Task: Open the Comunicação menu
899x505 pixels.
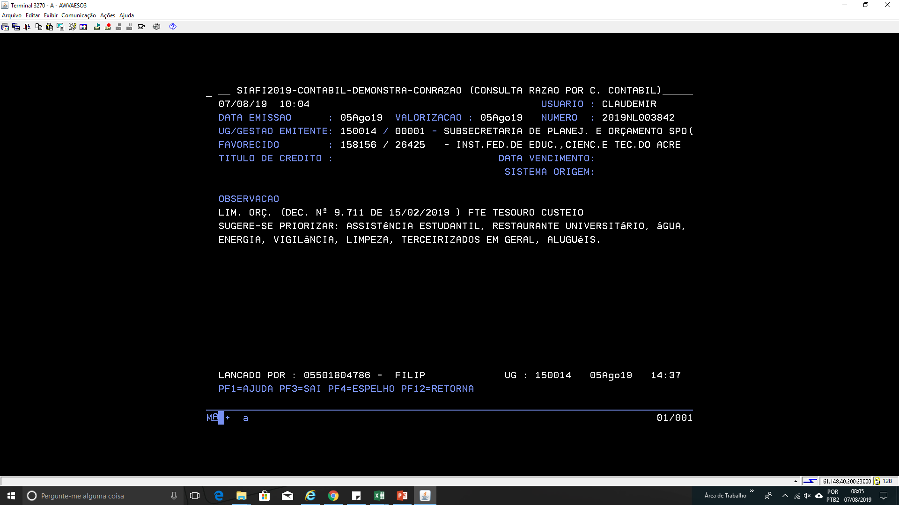Action: (78, 15)
